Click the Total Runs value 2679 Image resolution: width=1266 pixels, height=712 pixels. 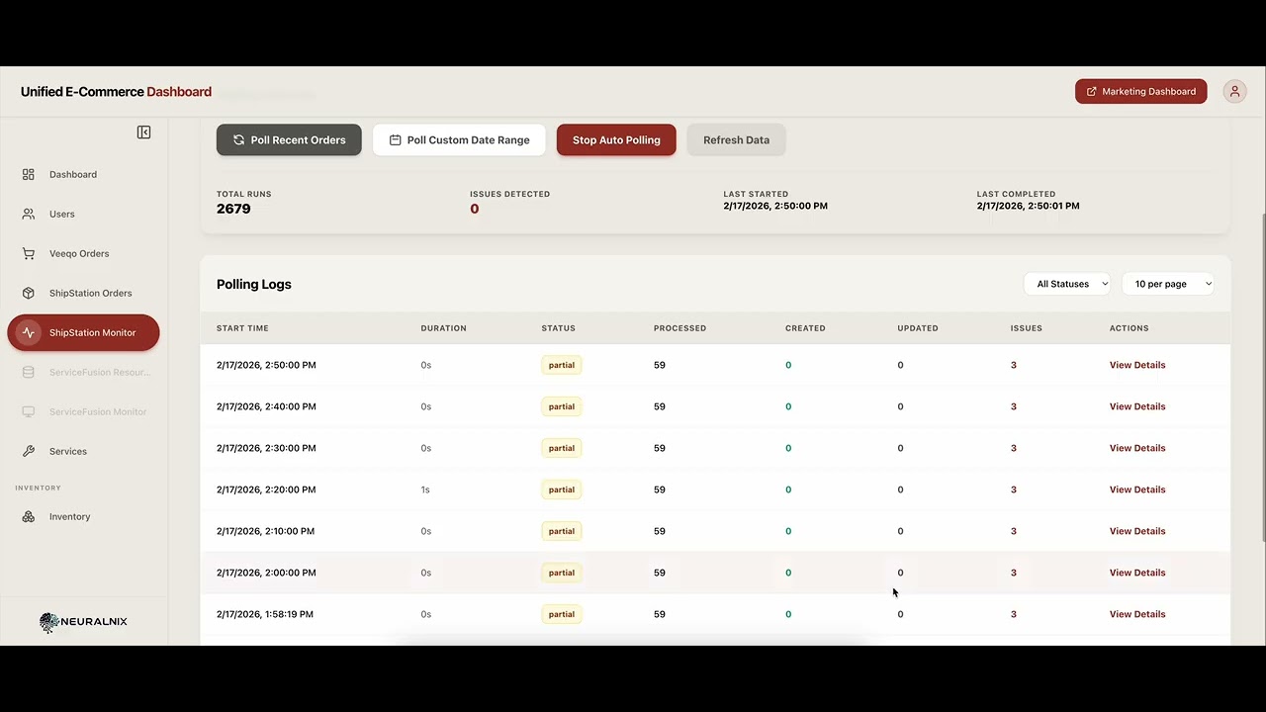click(233, 209)
